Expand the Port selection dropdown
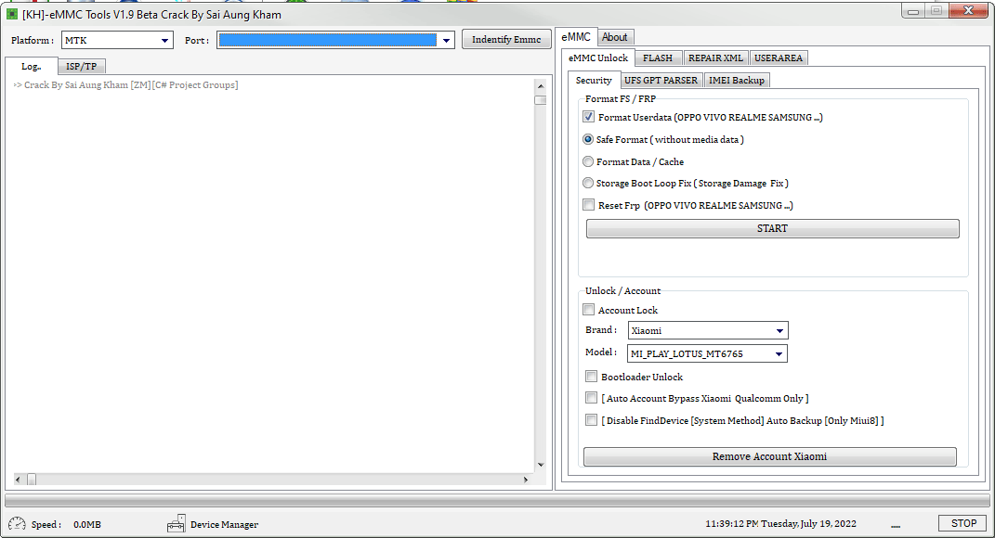Viewport: 995px width, 538px height. coord(445,40)
